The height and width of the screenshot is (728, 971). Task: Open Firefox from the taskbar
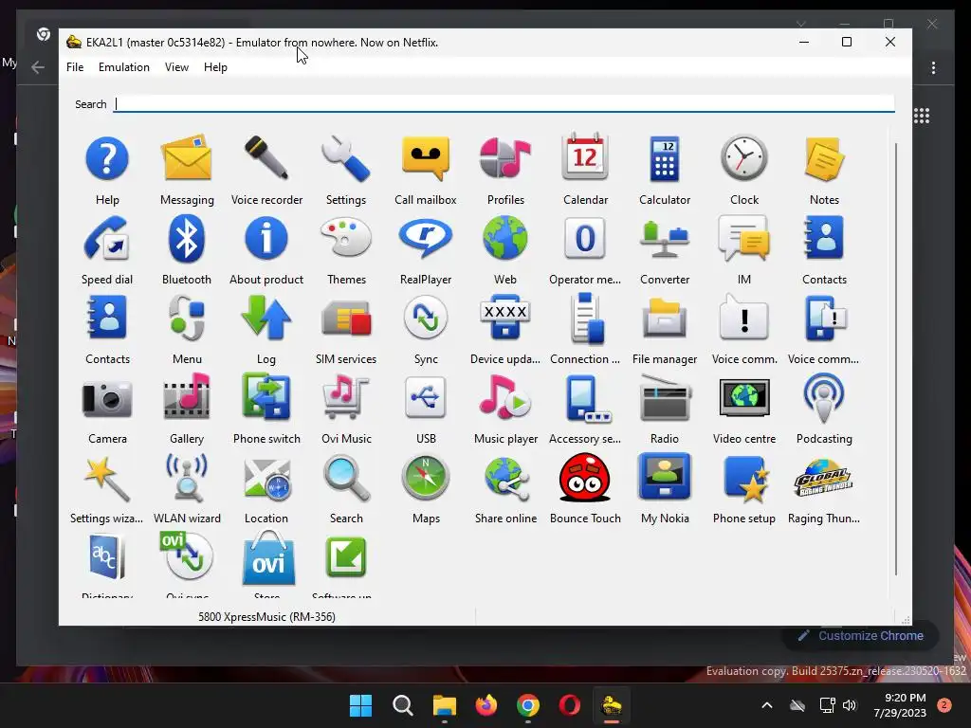pos(486,705)
